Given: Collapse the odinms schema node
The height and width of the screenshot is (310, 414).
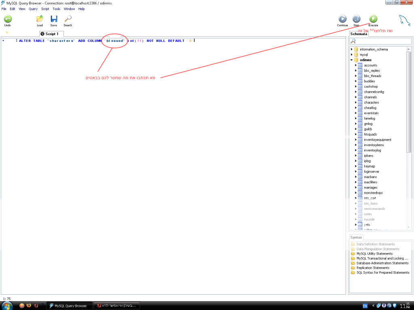Looking at the screenshot, I should click(x=351, y=60).
